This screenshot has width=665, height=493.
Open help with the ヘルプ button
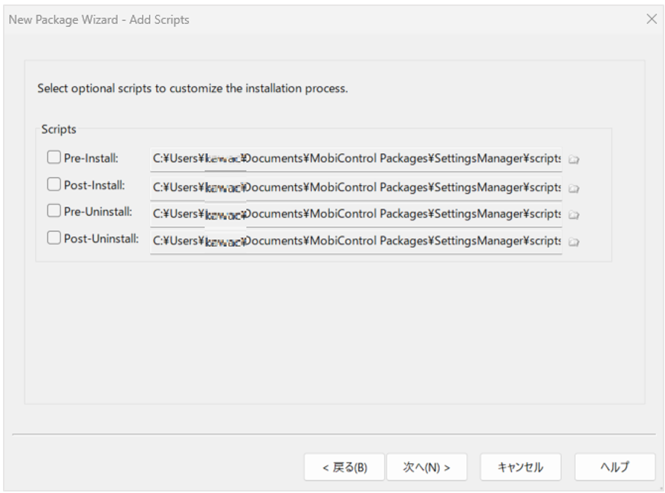(615, 467)
